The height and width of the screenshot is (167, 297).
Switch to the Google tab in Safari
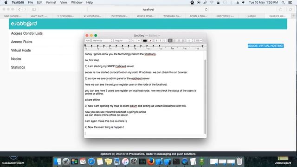[252, 16]
